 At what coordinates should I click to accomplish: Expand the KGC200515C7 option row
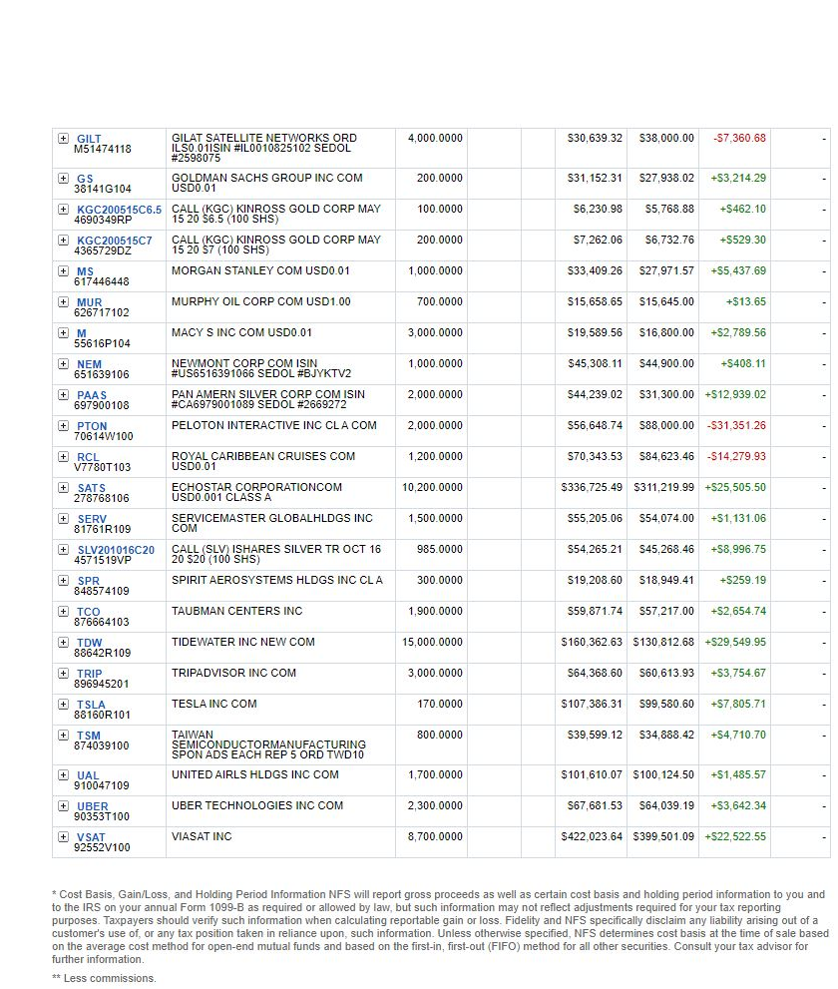point(63,240)
